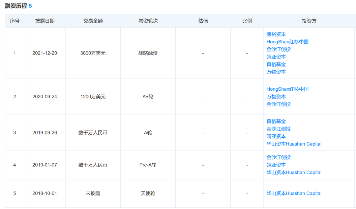356x209 pixels.
Task: Click the 估值 column header
Action: click(x=203, y=21)
